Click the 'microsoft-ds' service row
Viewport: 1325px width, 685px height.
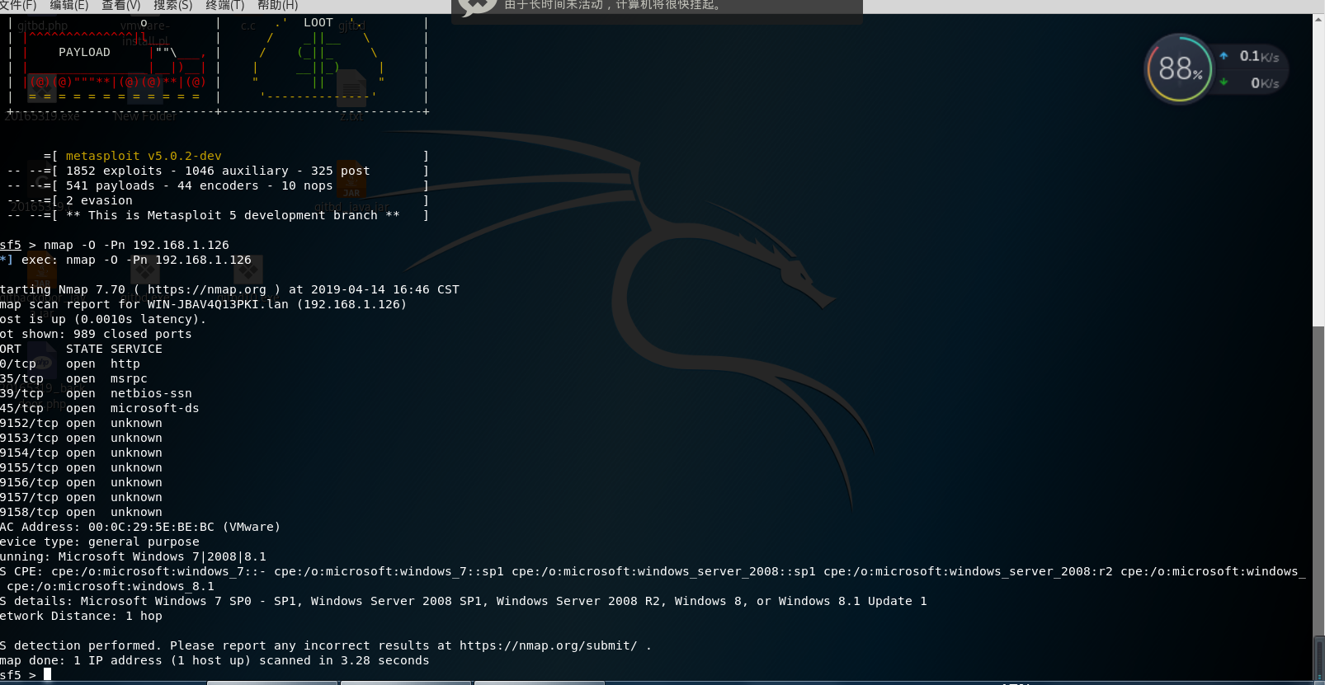(99, 408)
